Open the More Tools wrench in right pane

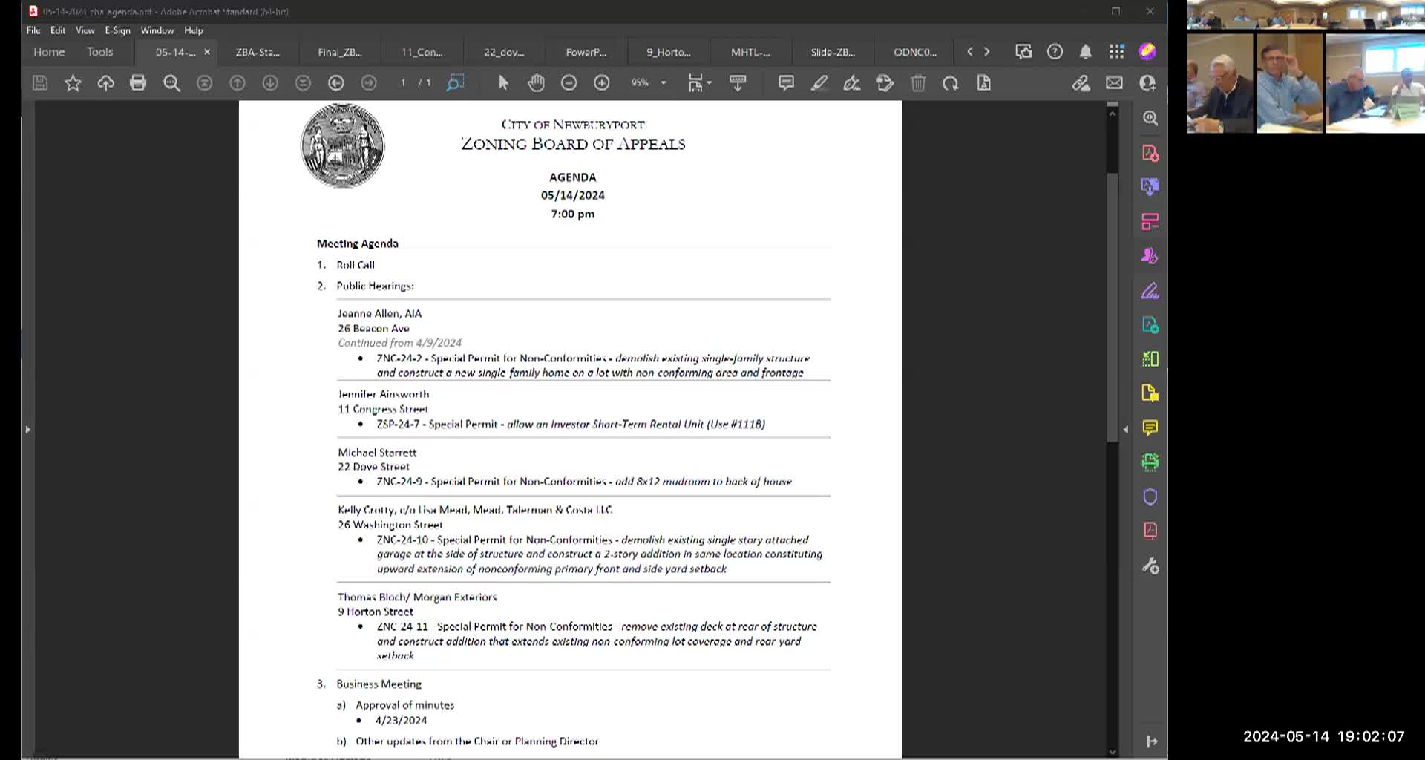(1150, 566)
